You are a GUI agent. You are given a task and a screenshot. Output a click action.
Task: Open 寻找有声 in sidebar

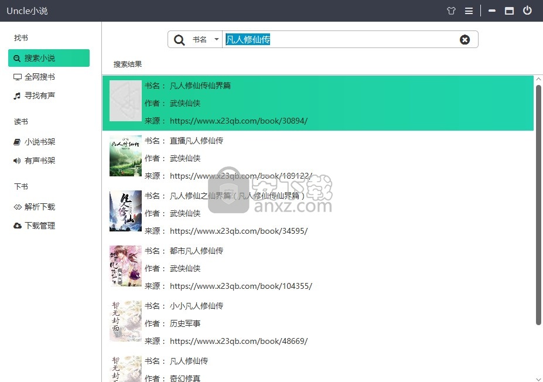click(x=49, y=95)
